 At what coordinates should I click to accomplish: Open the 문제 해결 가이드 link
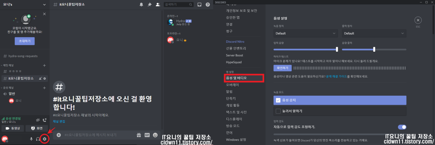(x=336, y=76)
